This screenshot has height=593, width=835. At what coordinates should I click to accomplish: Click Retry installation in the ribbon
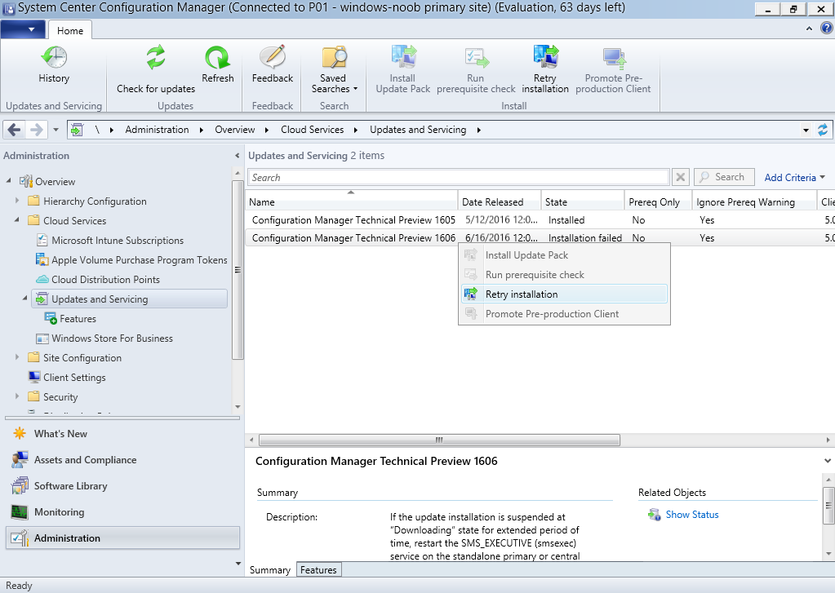pyautogui.click(x=544, y=69)
